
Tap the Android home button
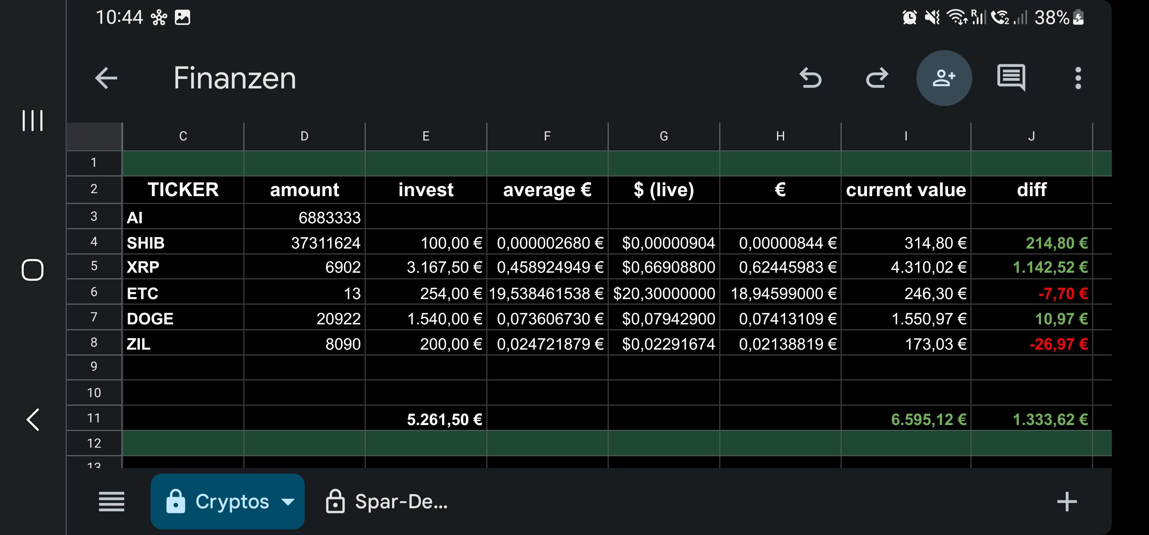pyautogui.click(x=33, y=270)
